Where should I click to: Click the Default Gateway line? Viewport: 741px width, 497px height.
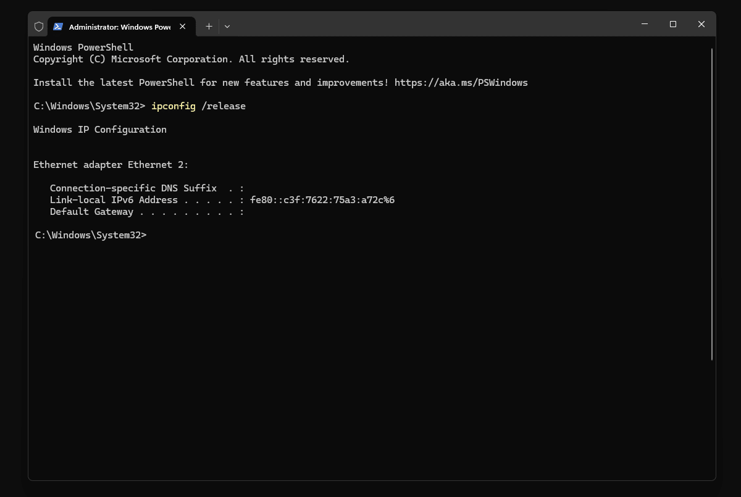click(x=147, y=212)
